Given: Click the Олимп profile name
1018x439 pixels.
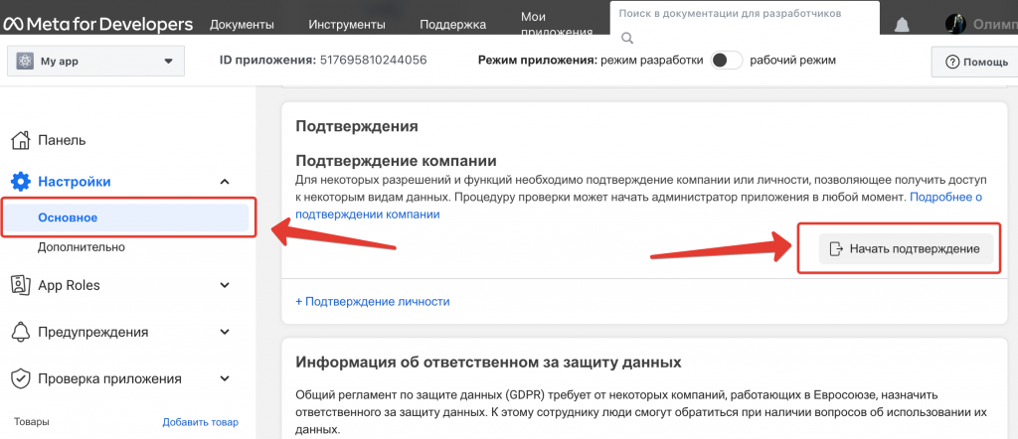Looking at the screenshot, I should (994, 25).
